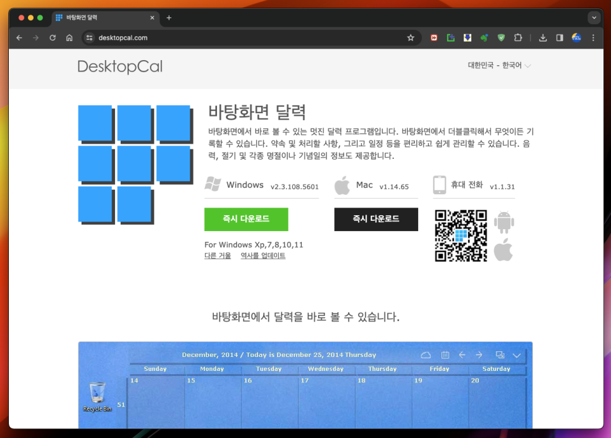The height and width of the screenshot is (438, 611).
Task: Click the calendar icon in preview header
Action: coord(445,355)
